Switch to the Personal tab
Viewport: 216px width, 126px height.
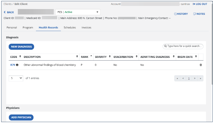(x=12, y=27)
